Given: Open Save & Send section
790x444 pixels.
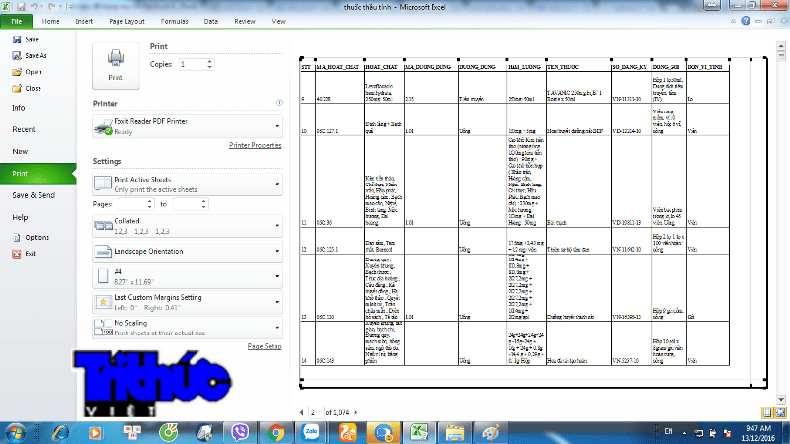Looking at the screenshot, I should point(34,195).
